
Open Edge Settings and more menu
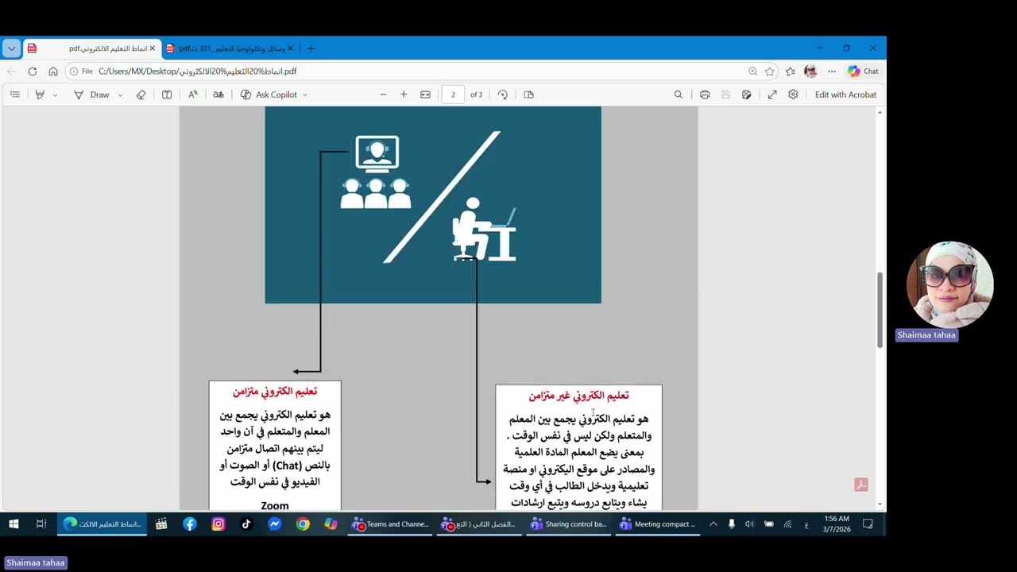[832, 71]
